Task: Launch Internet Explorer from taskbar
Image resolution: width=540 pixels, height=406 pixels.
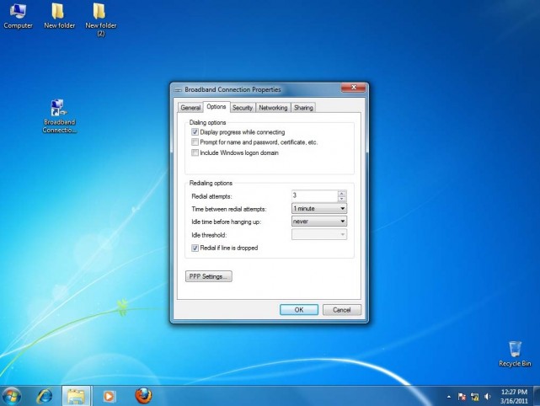Action: click(45, 396)
